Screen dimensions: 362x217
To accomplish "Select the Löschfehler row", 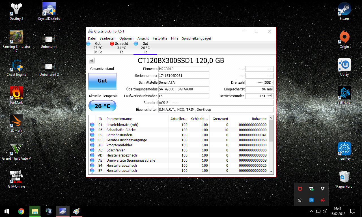I will tap(178, 150).
